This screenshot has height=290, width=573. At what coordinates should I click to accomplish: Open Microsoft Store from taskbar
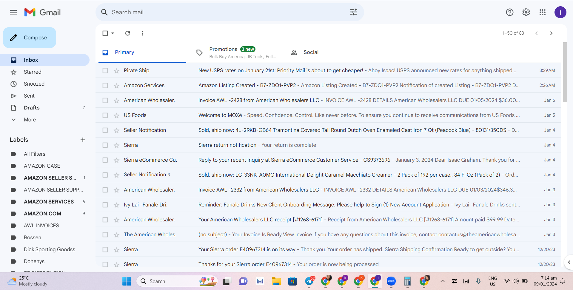click(292, 281)
